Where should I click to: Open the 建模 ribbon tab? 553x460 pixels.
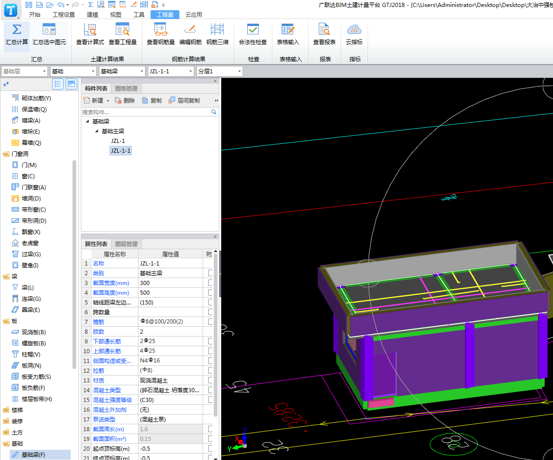[x=92, y=14]
